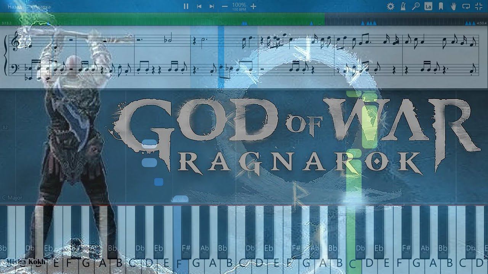Pause the song playback

point(186,6)
